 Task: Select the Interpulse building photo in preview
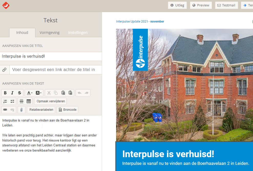[184, 85]
